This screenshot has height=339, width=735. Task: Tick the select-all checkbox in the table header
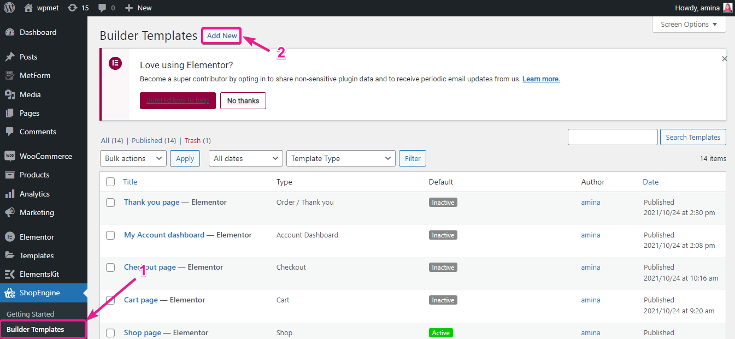coord(110,182)
